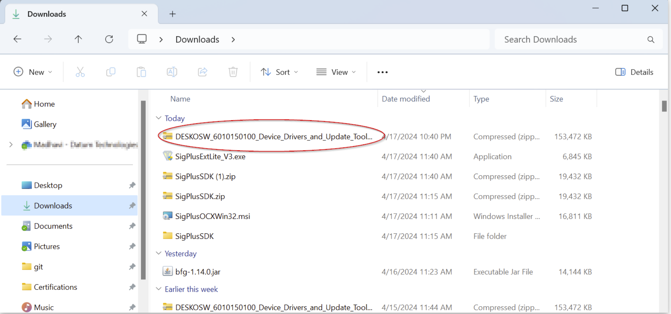The width and height of the screenshot is (671, 314).
Task: Click the Paste icon in the toolbar
Action: point(141,72)
